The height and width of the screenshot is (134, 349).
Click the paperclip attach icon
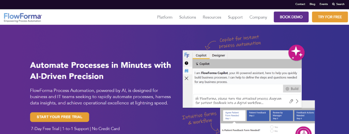tap(291, 101)
